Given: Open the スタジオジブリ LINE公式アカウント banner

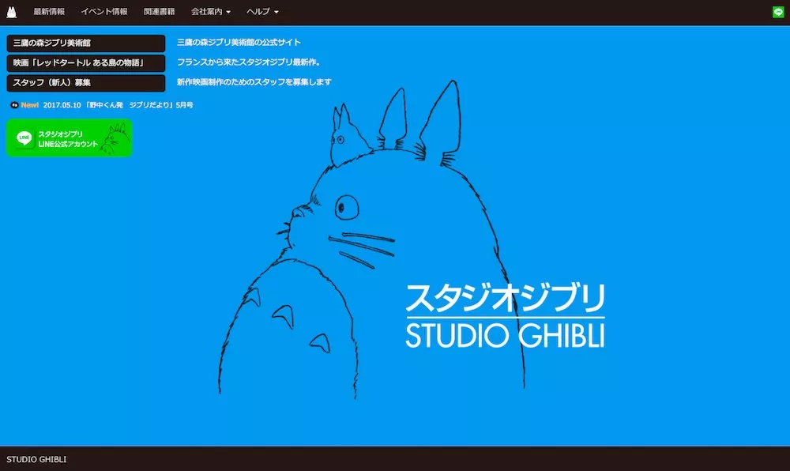Looking at the screenshot, I should click(69, 138).
